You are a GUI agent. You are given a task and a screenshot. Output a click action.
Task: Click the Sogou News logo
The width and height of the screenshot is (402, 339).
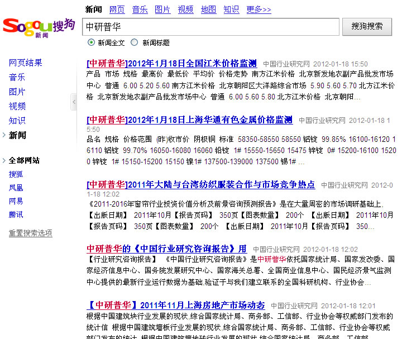point(38,26)
